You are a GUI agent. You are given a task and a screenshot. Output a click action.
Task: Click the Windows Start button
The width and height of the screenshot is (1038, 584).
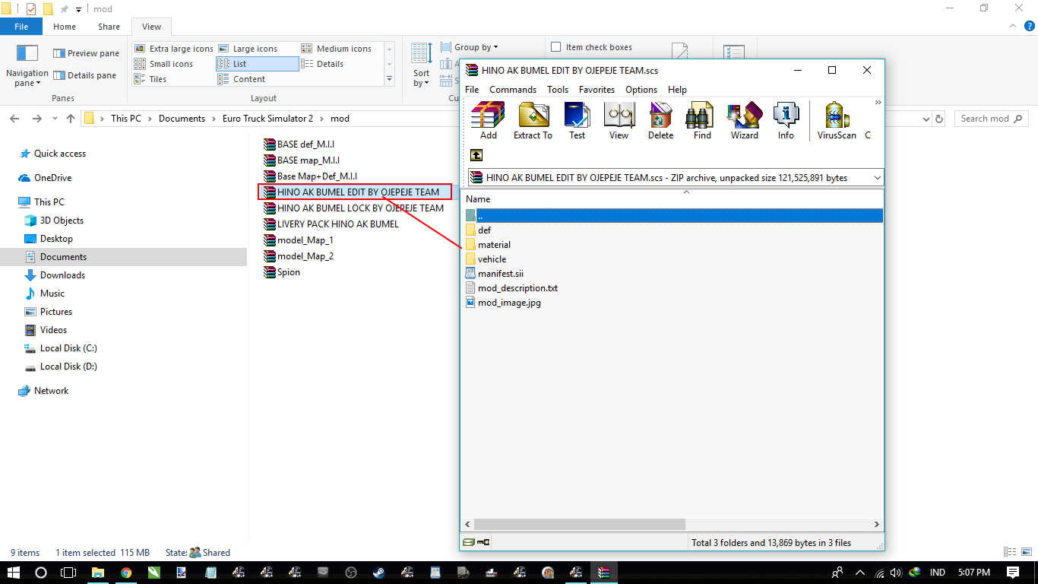(x=14, y=572)
